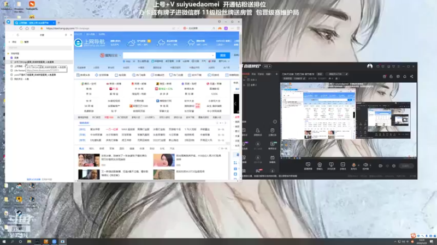Click the main page search input box
This screenshot has height=245, width=437.
point(169,56)
